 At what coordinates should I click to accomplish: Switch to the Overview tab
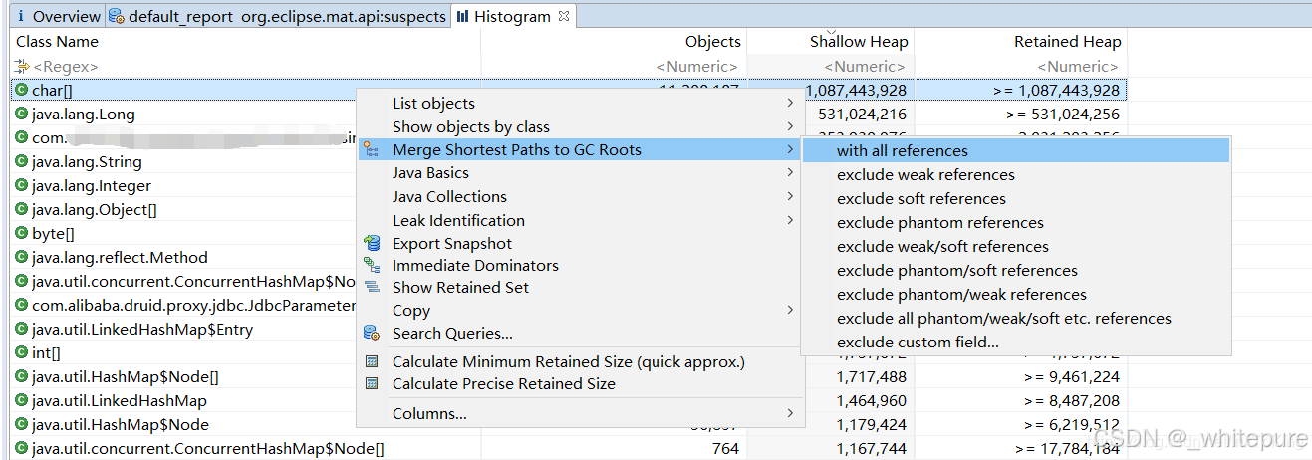58,16
